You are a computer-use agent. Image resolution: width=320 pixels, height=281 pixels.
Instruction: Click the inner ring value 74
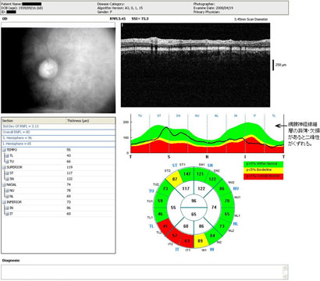(x=214, y=207)
